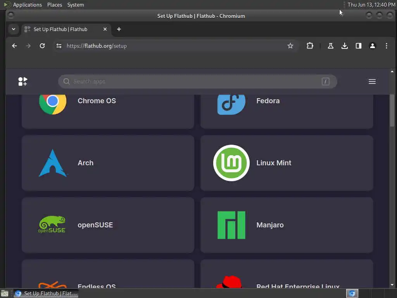Viewport: 397px width, 298px height.
Task: Open the Flathub hamburger menu
Action: coord(372,81)
